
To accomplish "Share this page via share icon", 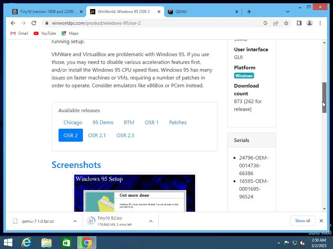I will (276, 23).
